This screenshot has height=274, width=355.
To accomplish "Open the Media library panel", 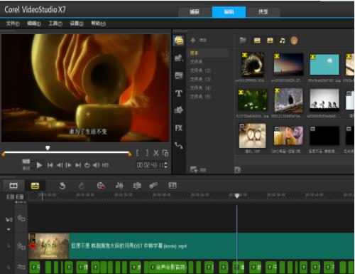I will pos(179,41).
